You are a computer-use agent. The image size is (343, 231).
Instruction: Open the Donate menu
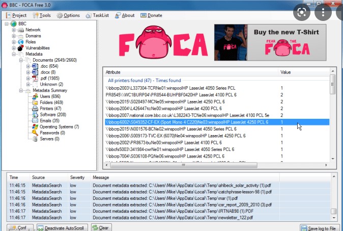tap(151, 15)
